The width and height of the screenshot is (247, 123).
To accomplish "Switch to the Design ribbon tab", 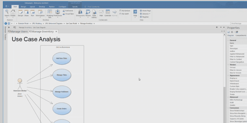I will (x=23, y=7).
